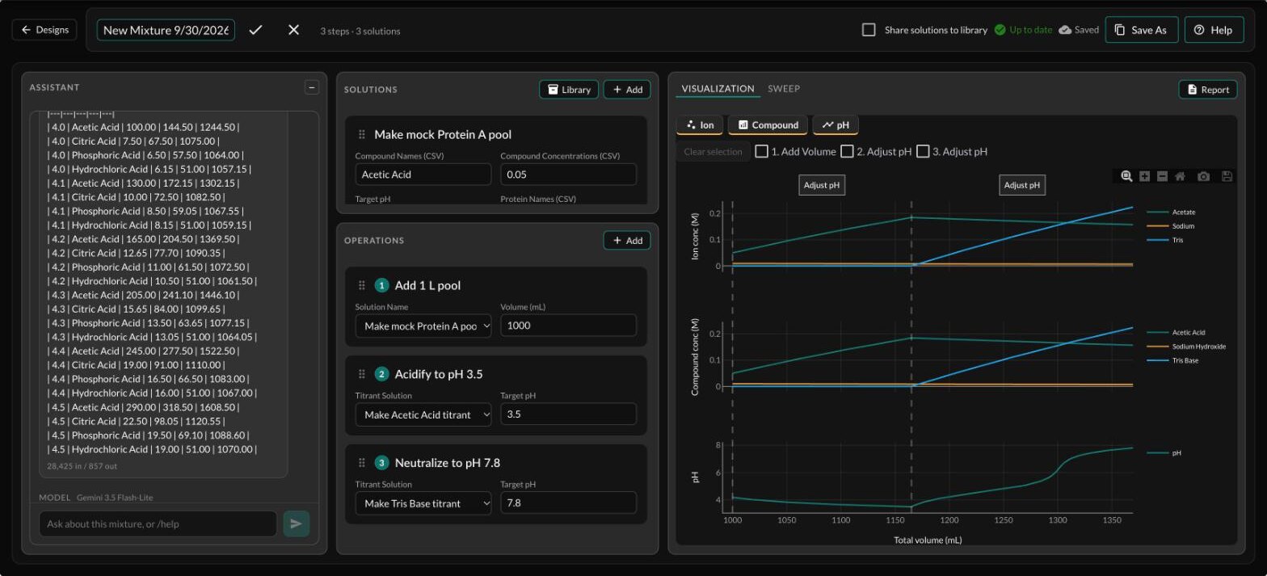Activate the plot zoom magnifier tool
This screenshot has width=1267, height=576.
coord(1126,176)
